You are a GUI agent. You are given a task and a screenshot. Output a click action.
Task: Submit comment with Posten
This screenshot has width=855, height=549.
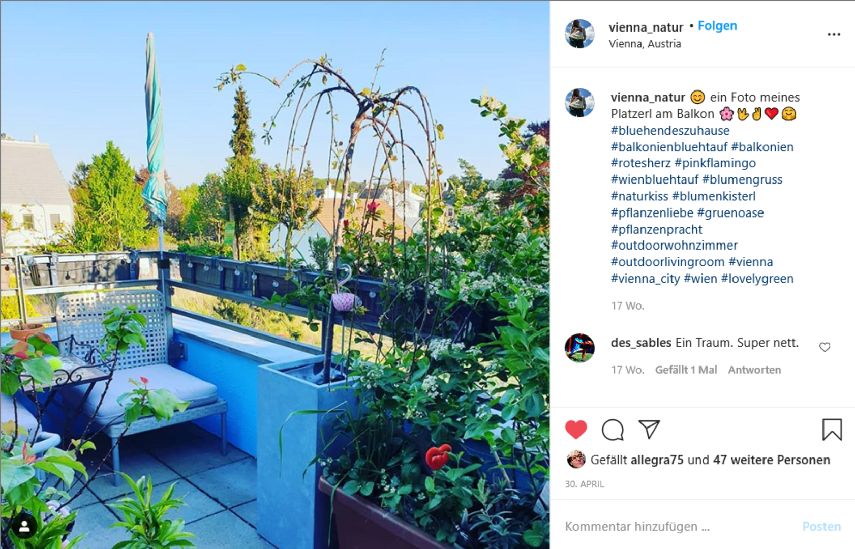[821, 527]
